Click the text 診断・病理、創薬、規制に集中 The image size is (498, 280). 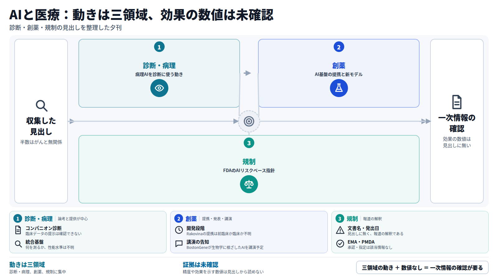(38, 272)
